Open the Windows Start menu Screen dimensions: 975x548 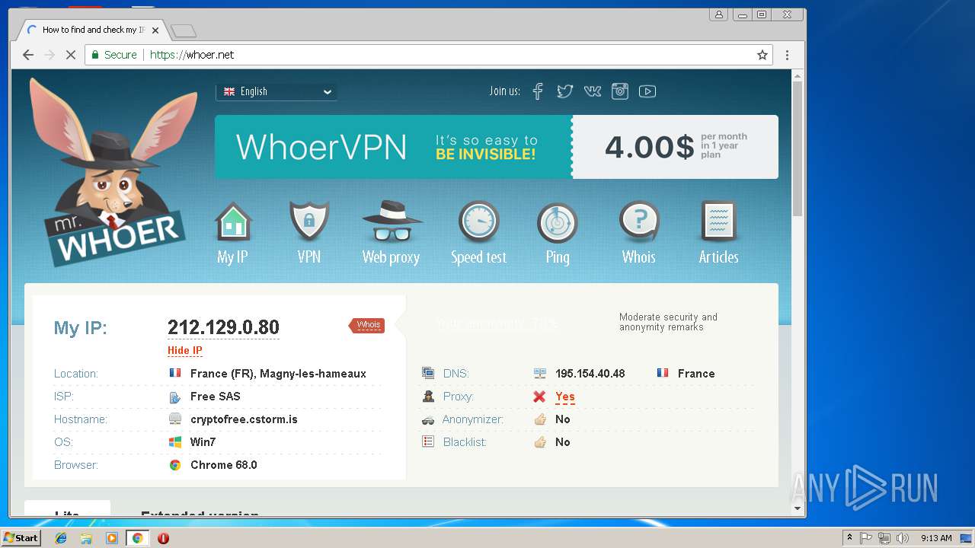pyautogui.click(x=21, y=538)
